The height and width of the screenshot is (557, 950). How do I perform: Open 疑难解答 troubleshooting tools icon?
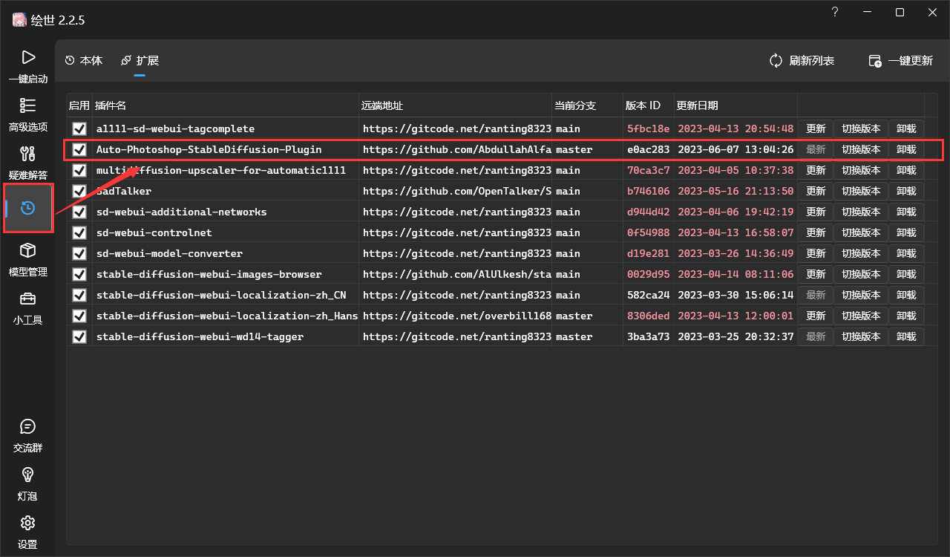click(x=27, y=154)
